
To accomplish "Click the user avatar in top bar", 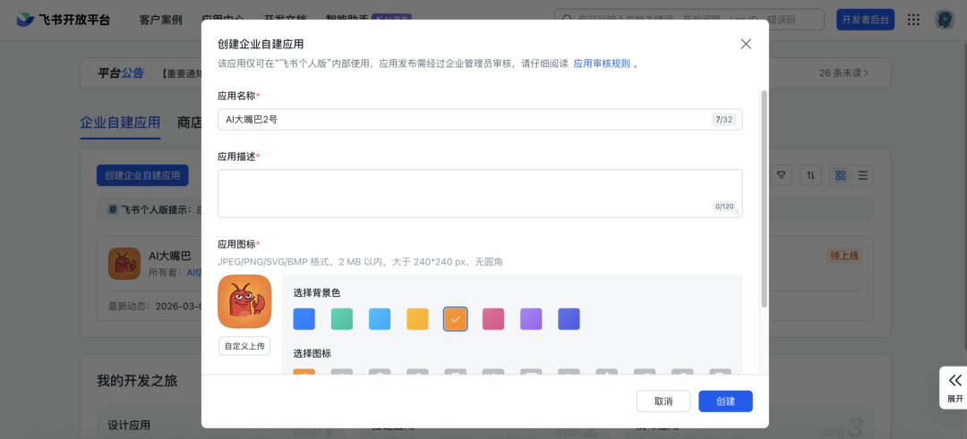I will (x=944, y=20).
